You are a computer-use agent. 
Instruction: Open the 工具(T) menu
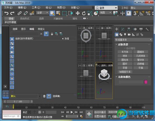36,8
